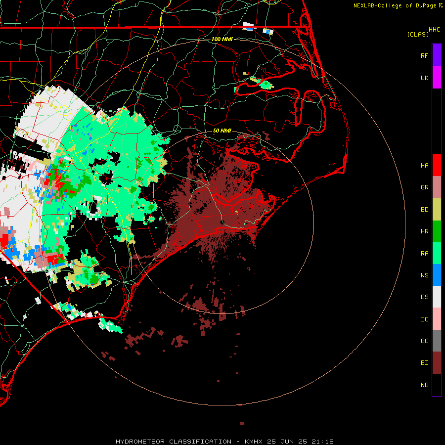Image resolution: width=445 pixels, height=445 pixels.
Task: Click the "HR" legend label
Action: [x=424, y=231]
